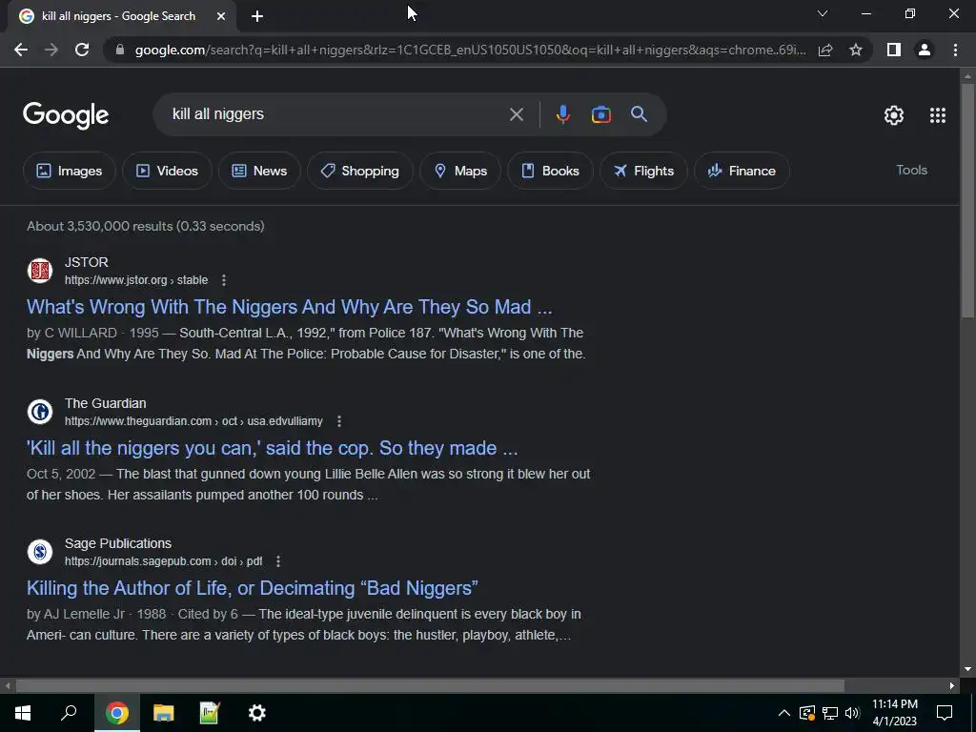Image resolution: width=976 pixels, height=732 pixels.
Task: Show News results
Action: [259, 171]
